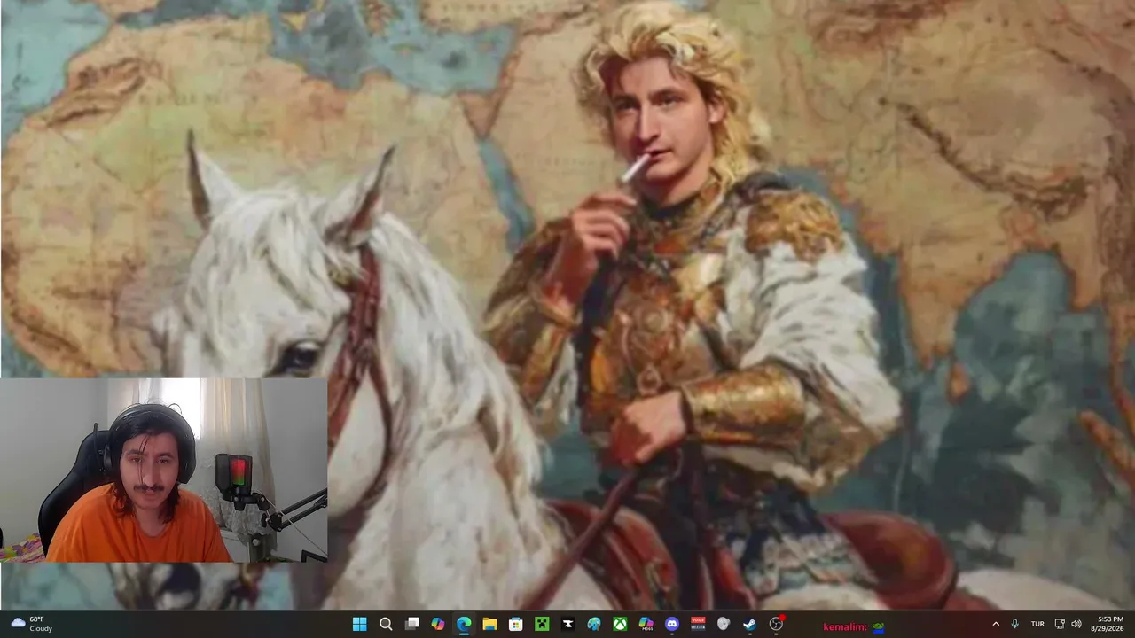1135x638 pixels.
Task: Open the Windows Start menu
Action: point(359,624)
